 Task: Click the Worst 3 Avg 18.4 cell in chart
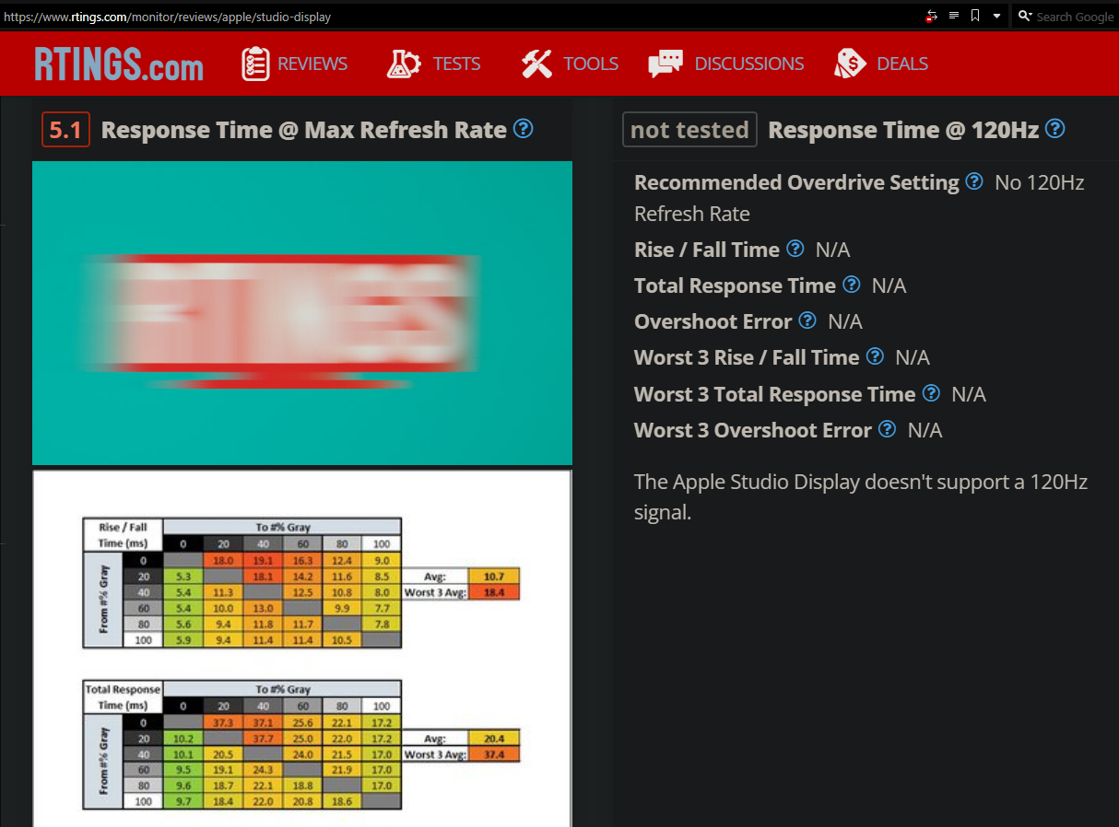tap(494, 591)
